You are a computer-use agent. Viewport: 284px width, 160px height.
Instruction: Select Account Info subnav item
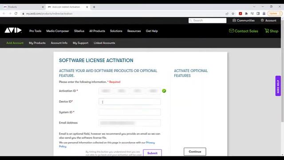coord(59,43)
